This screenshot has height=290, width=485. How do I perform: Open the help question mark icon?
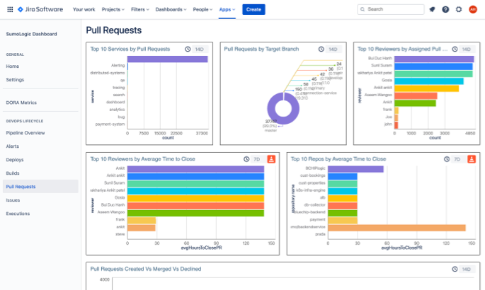coord(445,9)
